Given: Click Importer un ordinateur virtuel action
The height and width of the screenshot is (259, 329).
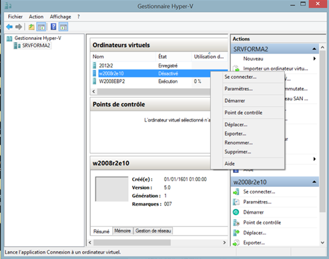Looking at the screenshot, I should (x=276, y=69).
